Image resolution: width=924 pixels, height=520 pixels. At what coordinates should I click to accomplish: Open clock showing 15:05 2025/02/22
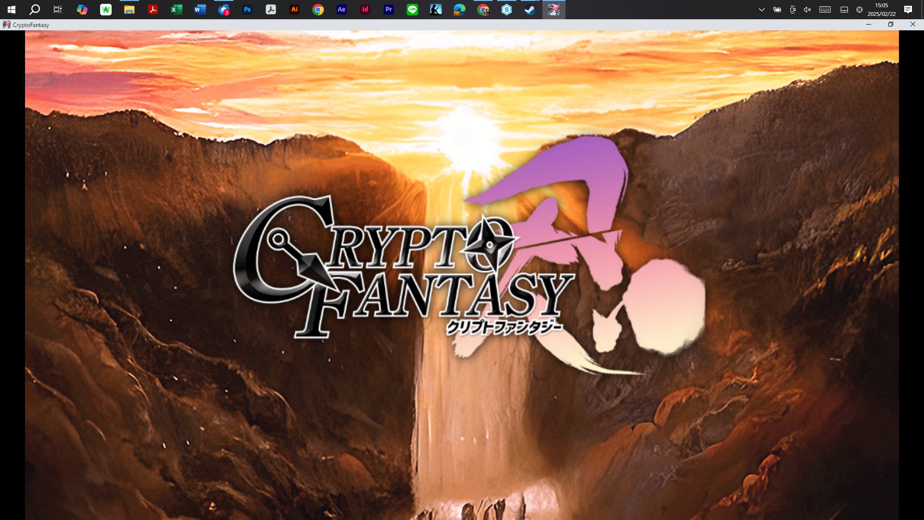882,10
